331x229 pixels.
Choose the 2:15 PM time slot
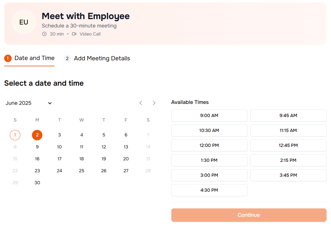click(x=288, y=160)
